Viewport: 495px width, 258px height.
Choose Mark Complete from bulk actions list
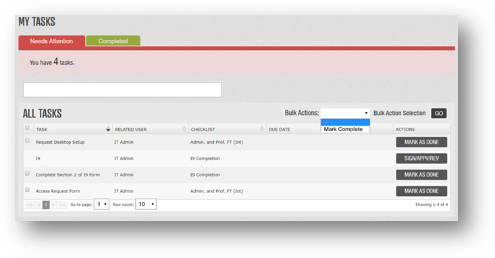coord(345,129)
